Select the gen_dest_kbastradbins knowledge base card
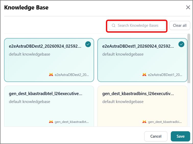193x144 pixels. coord(142,106)
